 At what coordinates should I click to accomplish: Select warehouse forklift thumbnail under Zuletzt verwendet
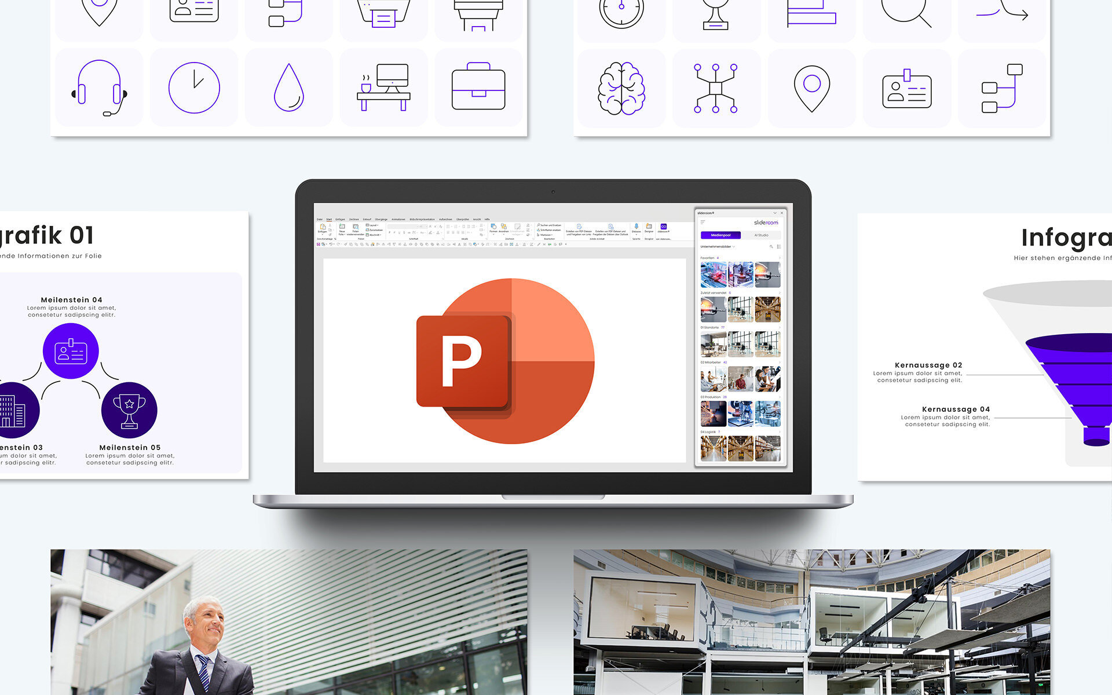767,309
